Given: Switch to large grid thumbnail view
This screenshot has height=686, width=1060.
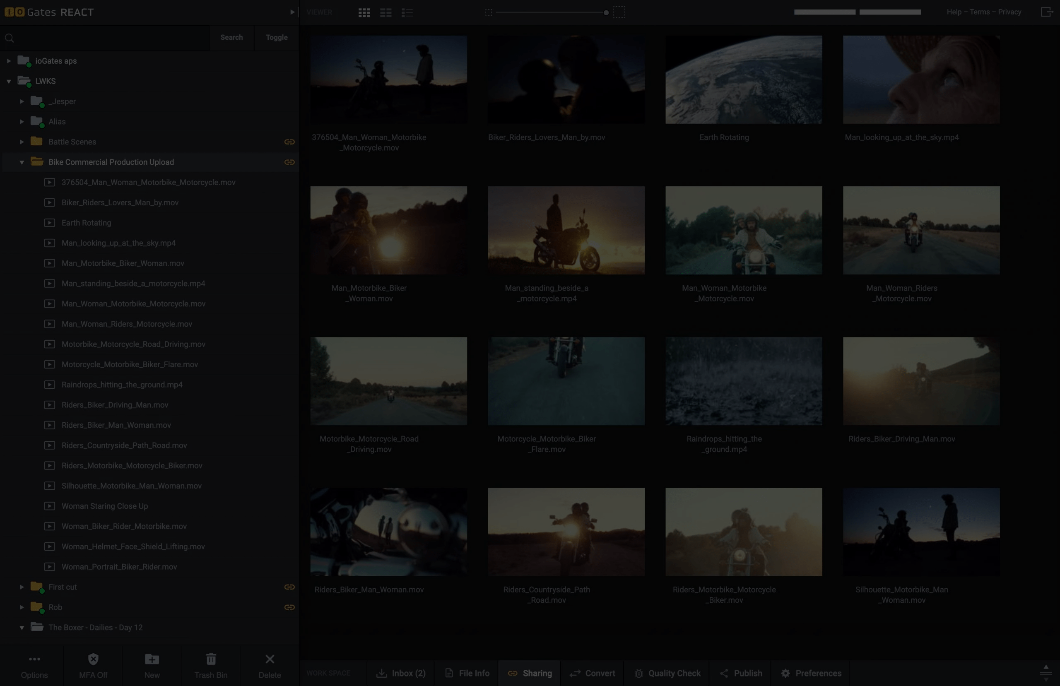Looking at the screenshot, I should (364, 12).
